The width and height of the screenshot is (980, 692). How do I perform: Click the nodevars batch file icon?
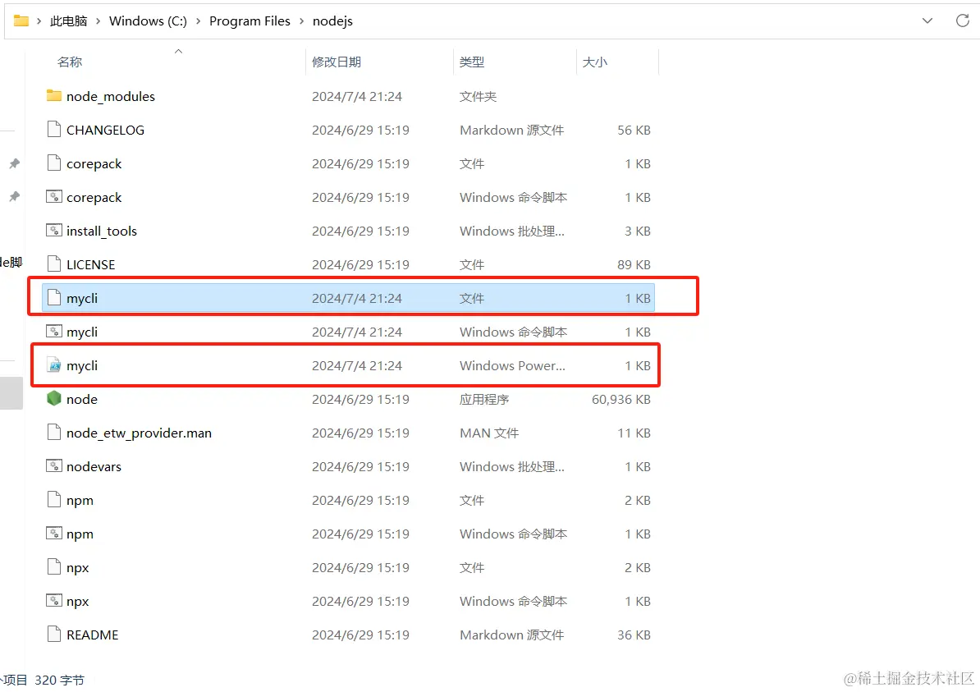pyautogui.click(x=54, y=465)
